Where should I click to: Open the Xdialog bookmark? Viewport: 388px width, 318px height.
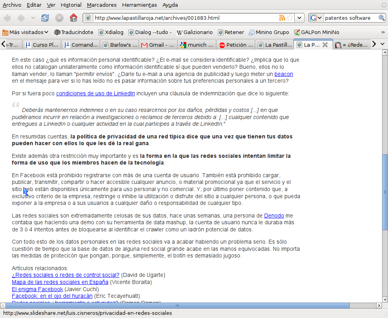pyautogui.click(x=111, y=32)
